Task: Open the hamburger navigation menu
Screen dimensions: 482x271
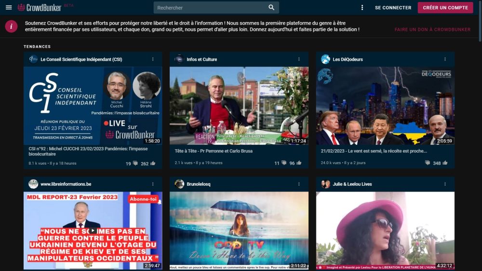Action: click(9, 7)
